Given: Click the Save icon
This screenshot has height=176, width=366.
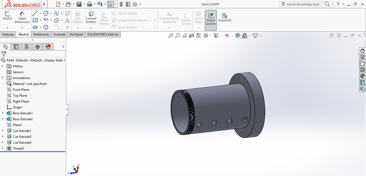Looking at the screenshot, I should 79,4.
